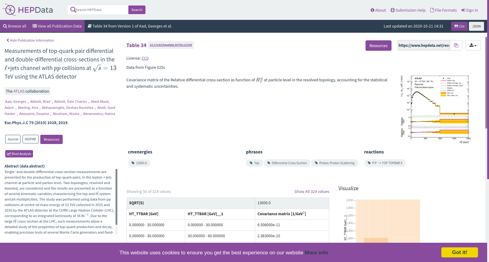The image size is (489, 262).
Task: Open author Abramowicz, Halina
Action: pos(99,114)
